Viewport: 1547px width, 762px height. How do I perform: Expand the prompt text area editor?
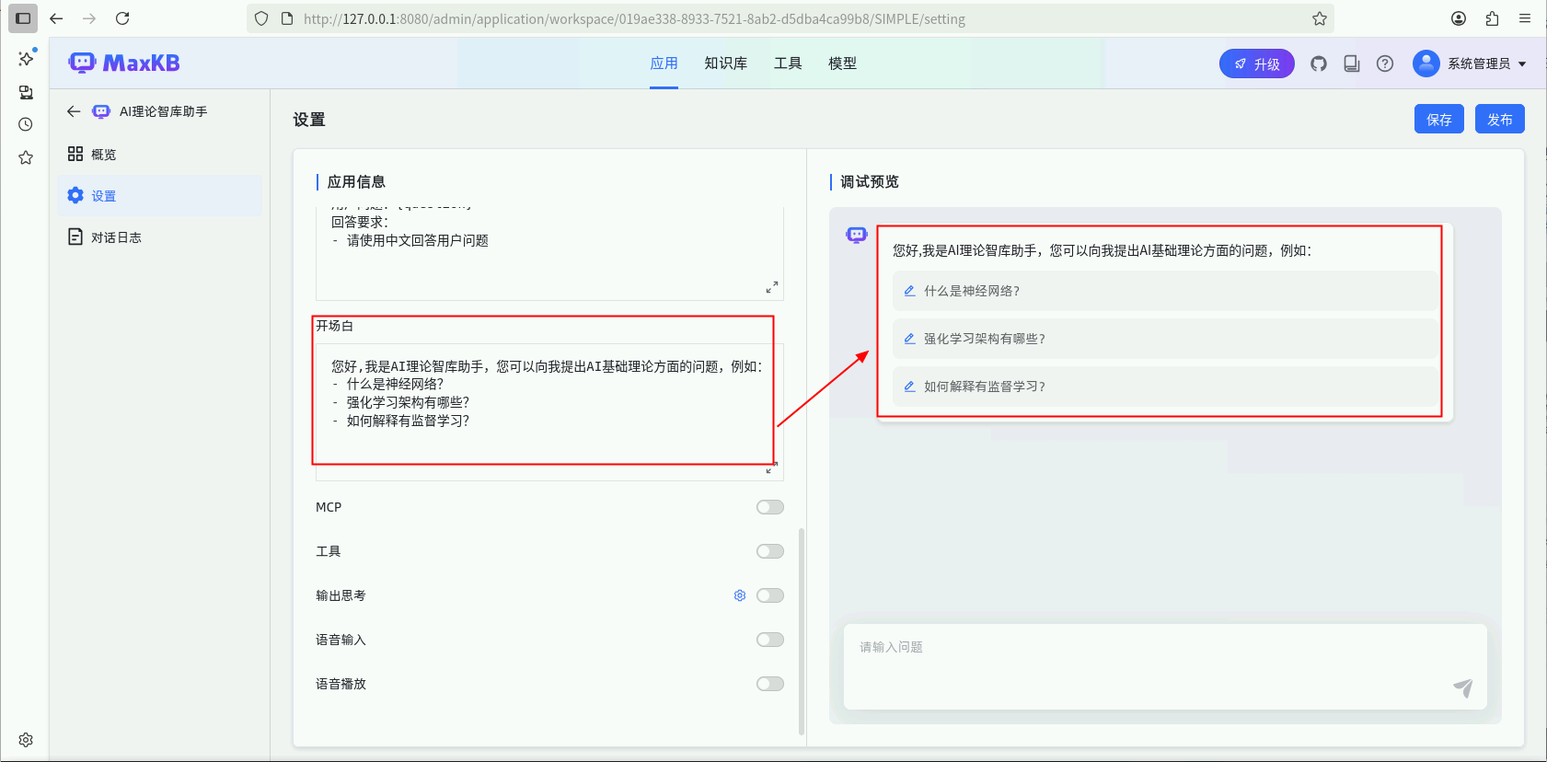772,287
